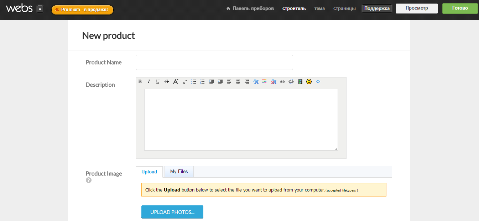This screenshot has height=221, width=479.
Task: Increase font size with the large A icon
Action: (x=176, y=82)
